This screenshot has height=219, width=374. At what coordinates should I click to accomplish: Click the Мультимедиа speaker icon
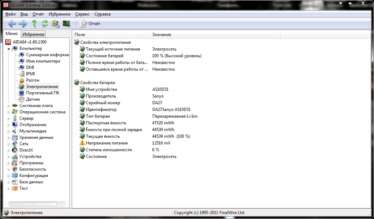(x=15, y=131)
